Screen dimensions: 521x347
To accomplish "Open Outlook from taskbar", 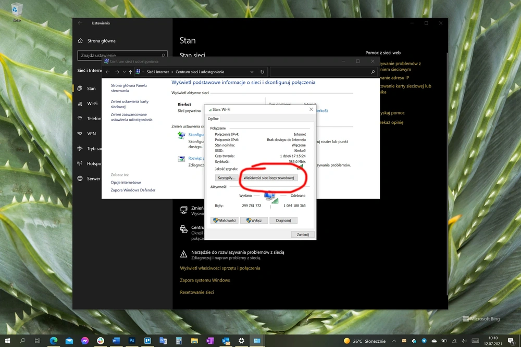I will pos(226,341).
